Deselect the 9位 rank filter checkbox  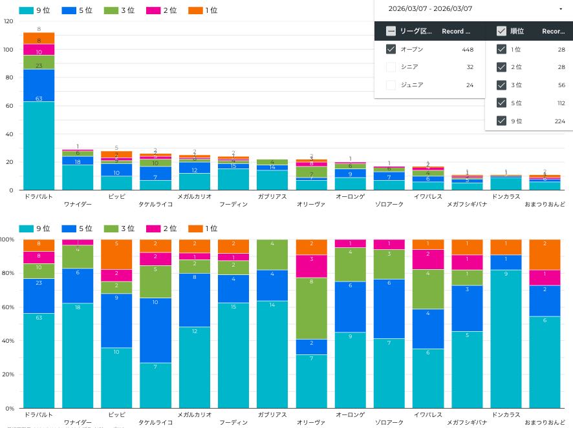point(501,121)
